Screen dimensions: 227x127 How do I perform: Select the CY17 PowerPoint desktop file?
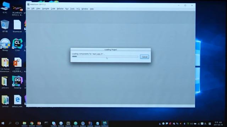[x=17, y=65]
